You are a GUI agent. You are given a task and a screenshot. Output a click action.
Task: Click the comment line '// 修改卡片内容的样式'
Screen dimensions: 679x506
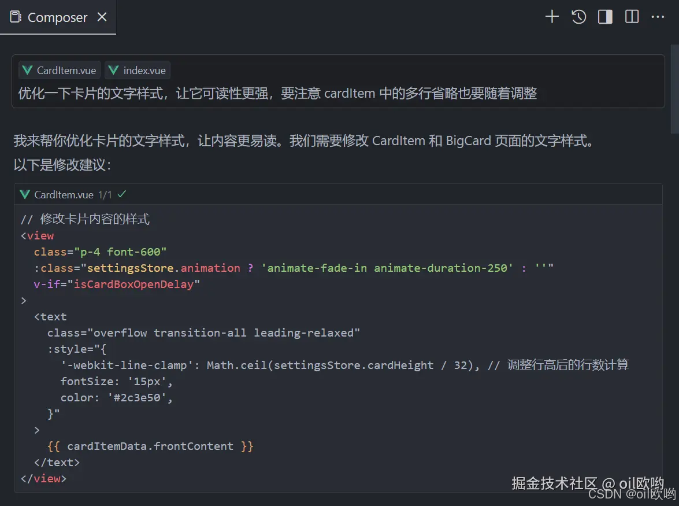(85, 219)
